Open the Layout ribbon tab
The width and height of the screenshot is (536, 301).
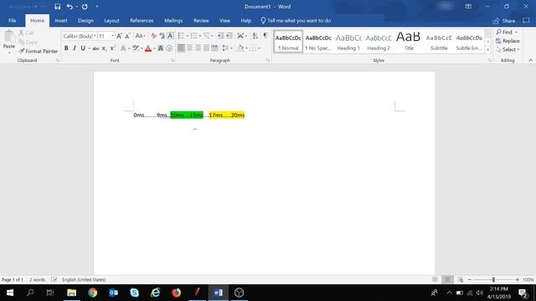pyautogui.click(x=111, y=20)
